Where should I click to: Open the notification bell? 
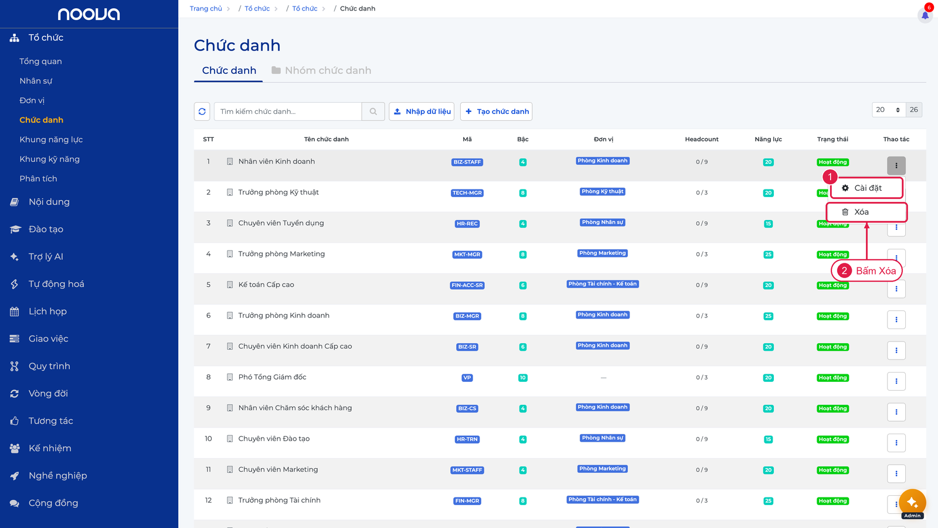925,15
